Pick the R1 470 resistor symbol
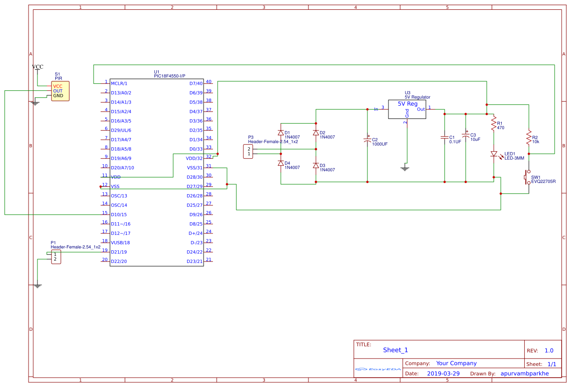Image resolution: width=571 pixels, height=387 pixels. coord(493,124)
